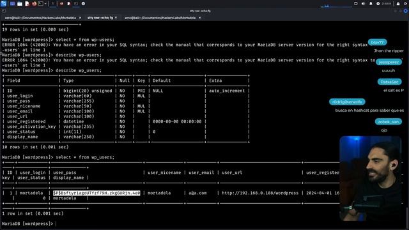The height and width of the screenshot is (230, 409).
Task: Click the highlighted $P$ password hash
Action: click(96, 193)
